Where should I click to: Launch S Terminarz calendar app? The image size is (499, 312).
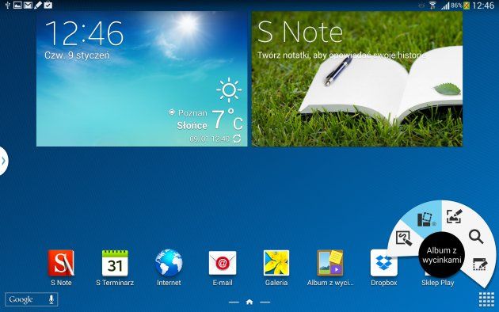pos(115,263)
